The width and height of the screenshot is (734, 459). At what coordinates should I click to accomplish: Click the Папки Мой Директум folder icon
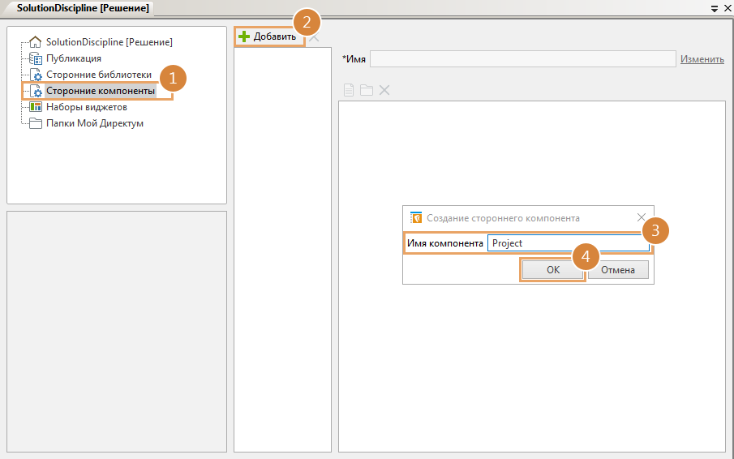[x=36, y=123]
